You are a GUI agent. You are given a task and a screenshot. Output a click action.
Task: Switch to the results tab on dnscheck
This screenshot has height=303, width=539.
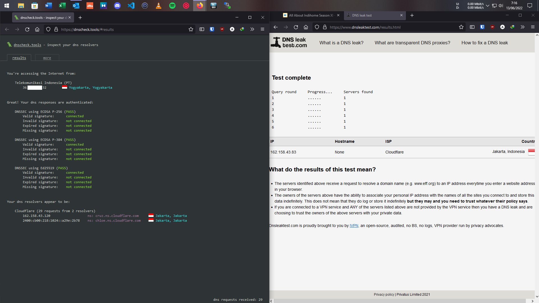coord(19,58)
